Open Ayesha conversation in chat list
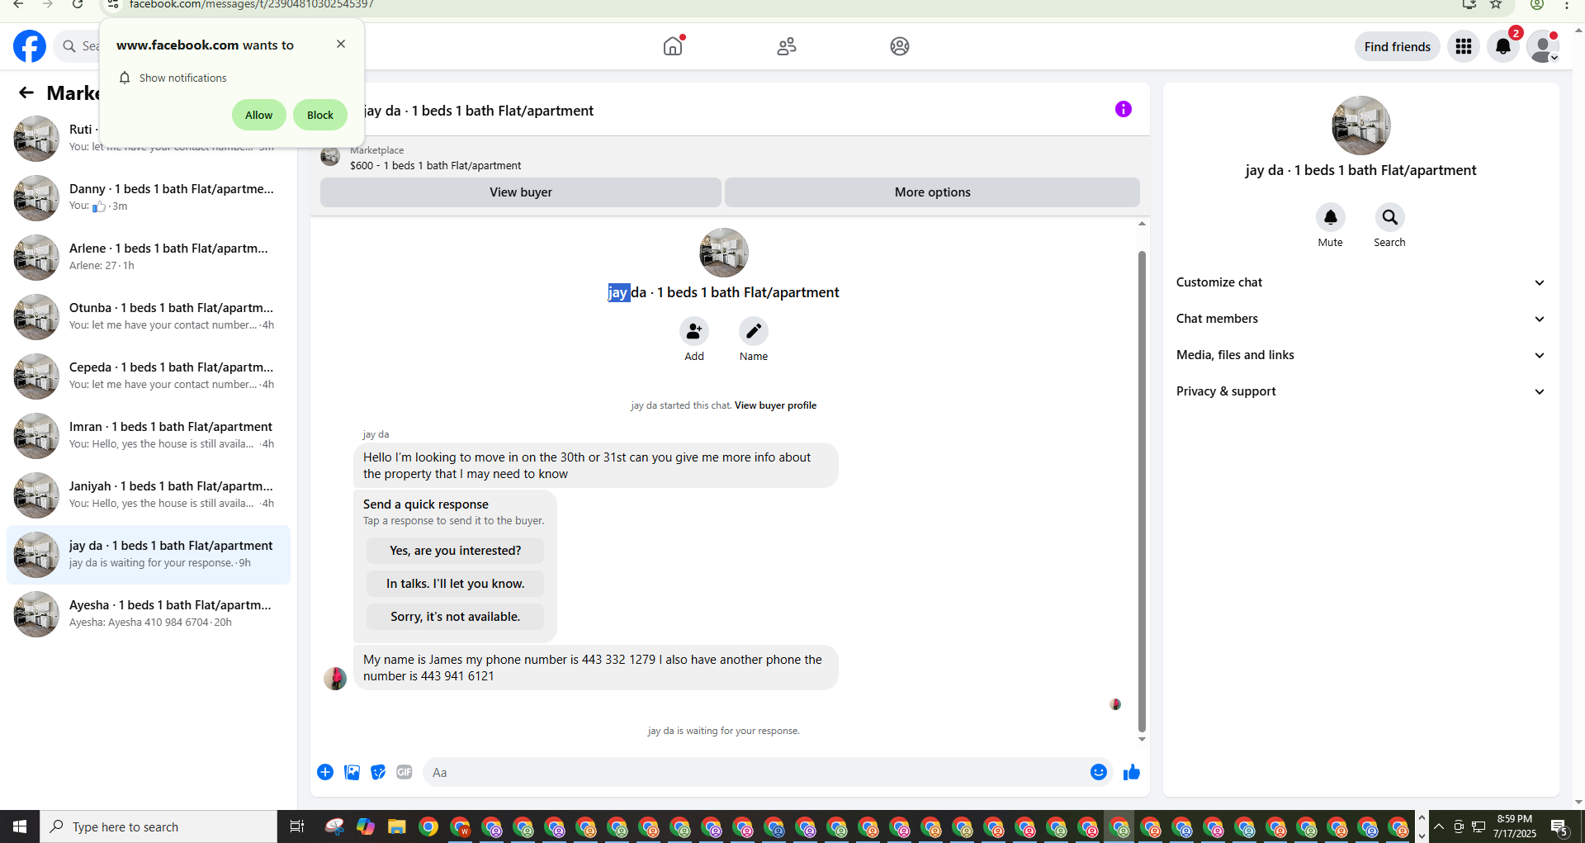The width and height of the screenshot is (1585, 843). 149,614
